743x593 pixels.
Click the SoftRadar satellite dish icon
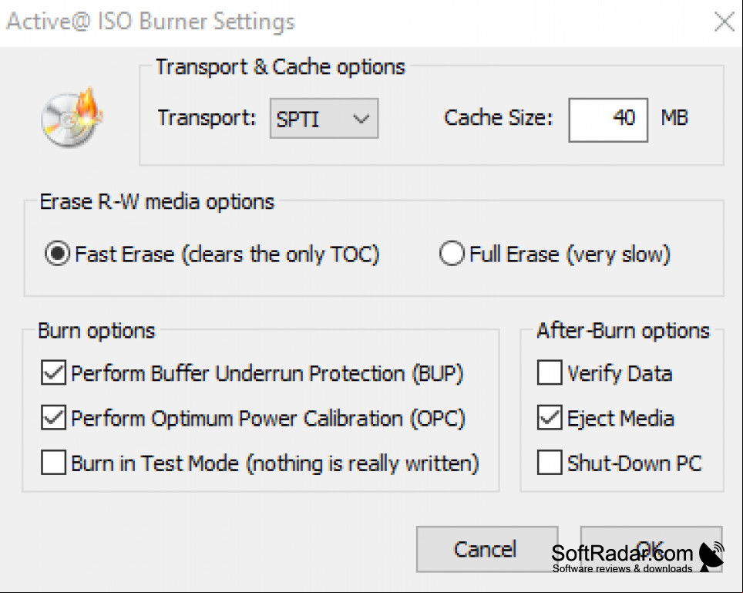pyautogui.click(x=711, y=557)
